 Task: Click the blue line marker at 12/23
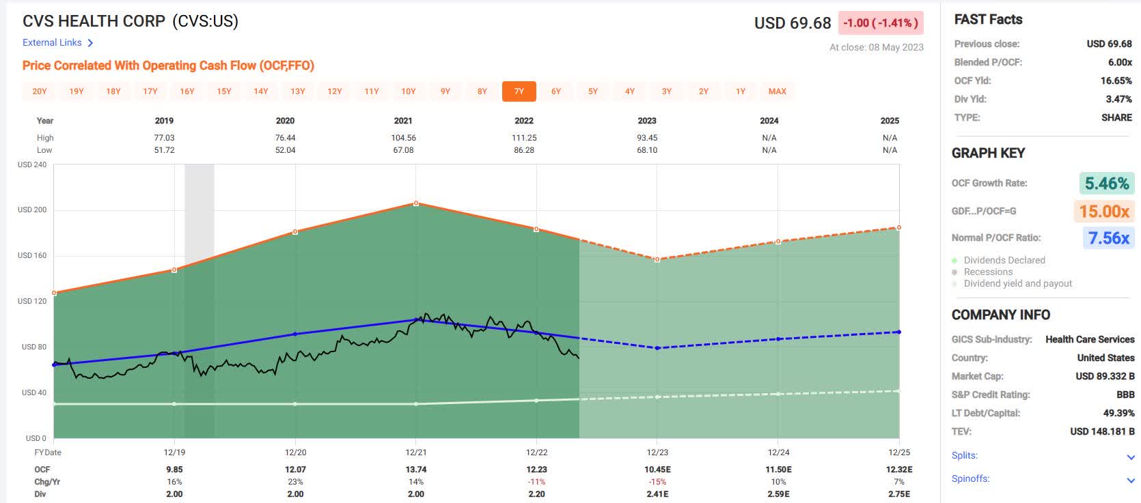[x=657, y=348]
